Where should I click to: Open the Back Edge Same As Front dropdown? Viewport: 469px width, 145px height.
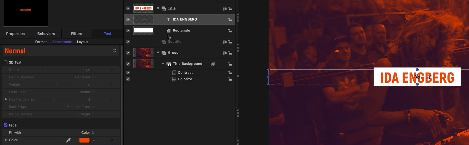click(x=80, y=107)
